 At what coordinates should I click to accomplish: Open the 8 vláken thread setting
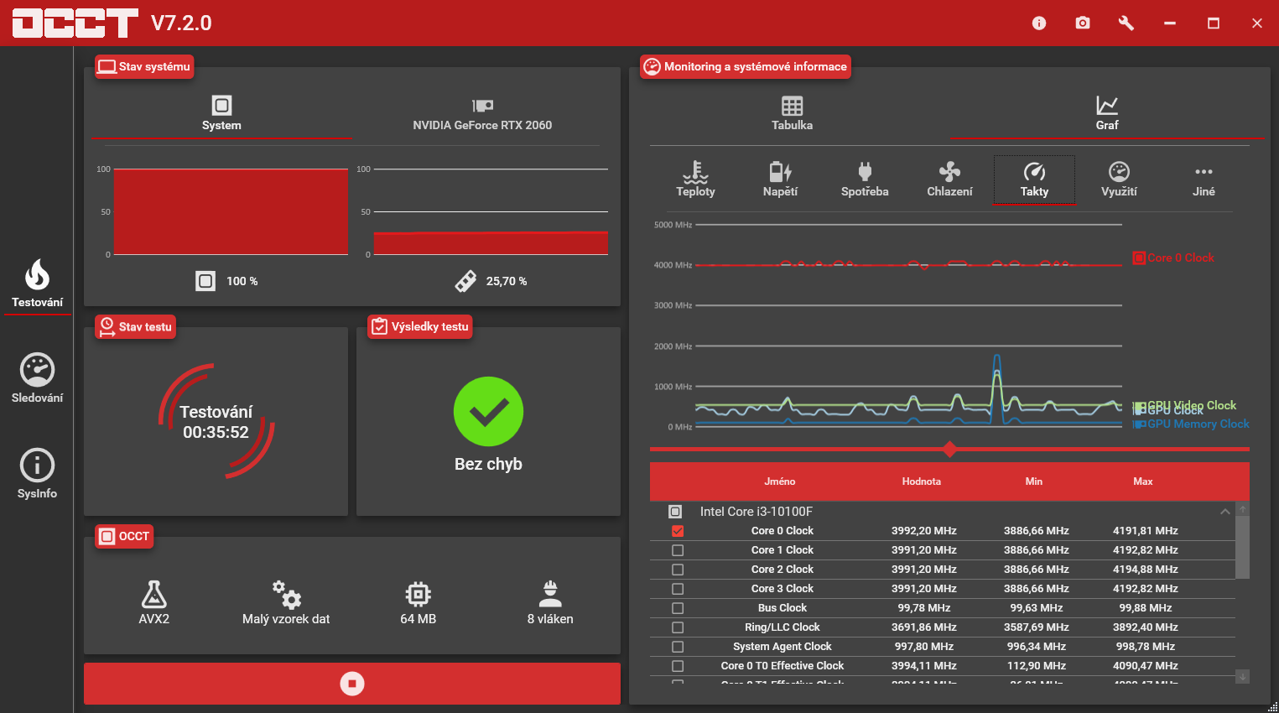550,602
